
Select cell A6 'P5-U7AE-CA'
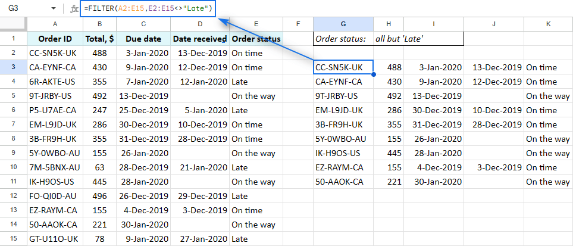tap(55, 110)
